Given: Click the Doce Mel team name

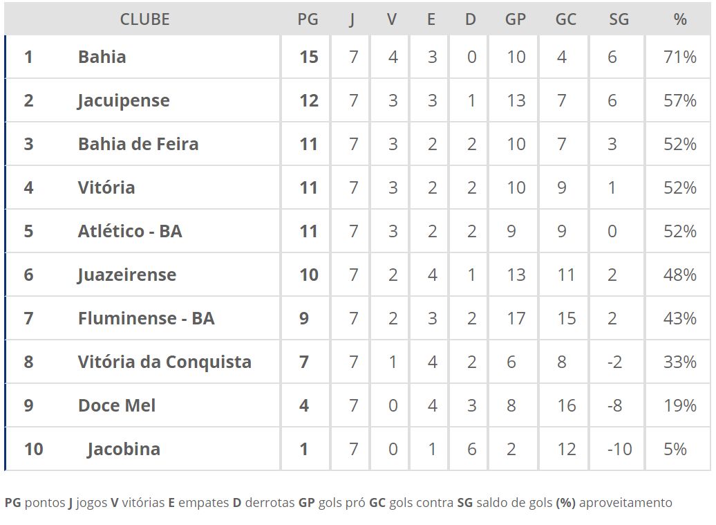Looking at the screenshot, I should point(117,405).
